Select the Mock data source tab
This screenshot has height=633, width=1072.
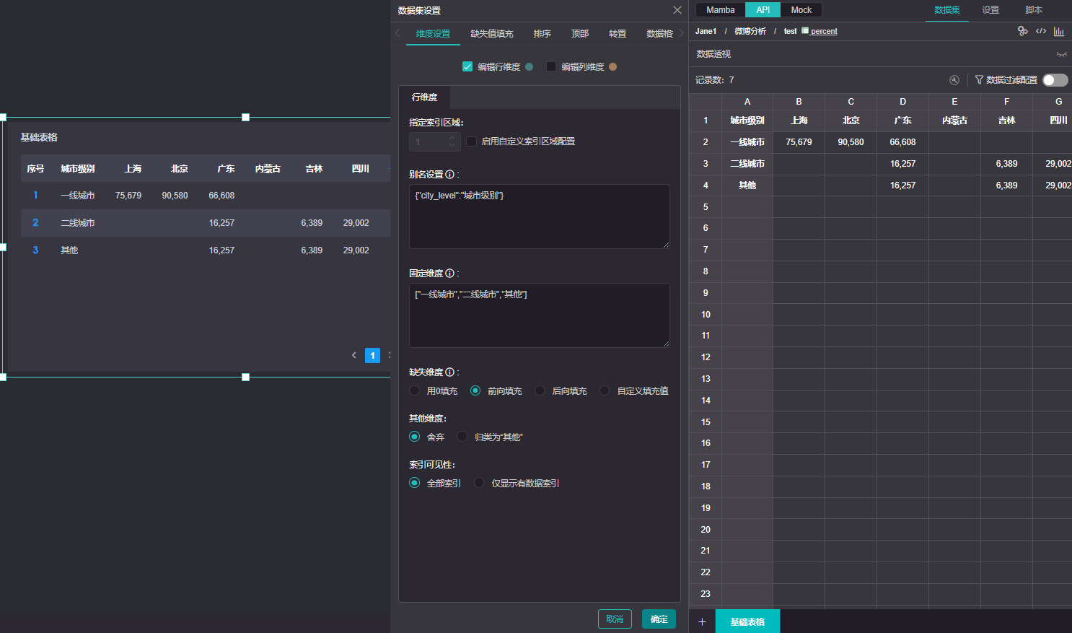[x=801, y=10]
